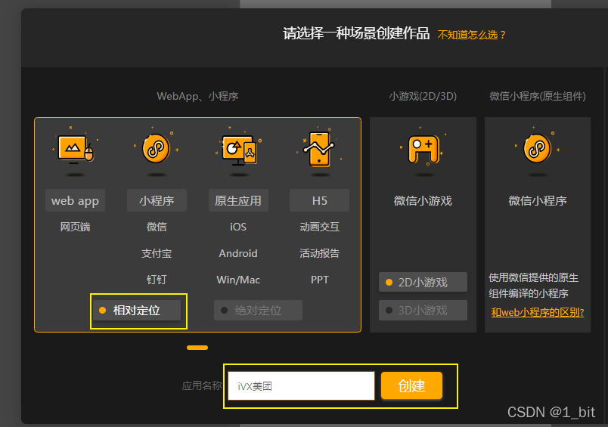
Task: Click the iOS text
Action: click(x=238, y=227)
